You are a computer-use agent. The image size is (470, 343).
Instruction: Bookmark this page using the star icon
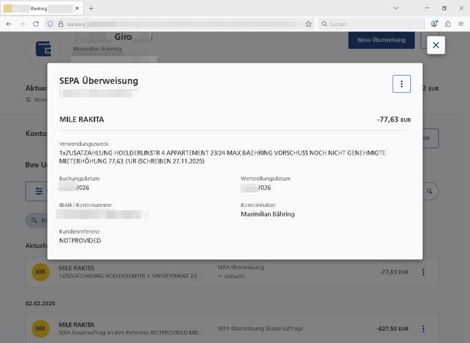[308, 23]
